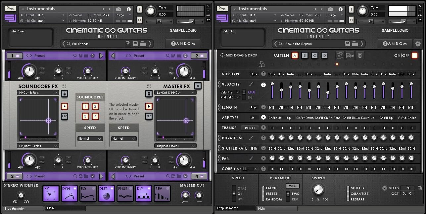This screenshot has height=214, width=426.
Task: Open Soundcore FX Disjunct Circles dropdown
Action: [x=38, y=146]
